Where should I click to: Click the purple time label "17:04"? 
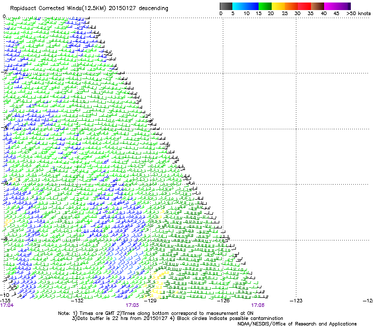[7, 305]
